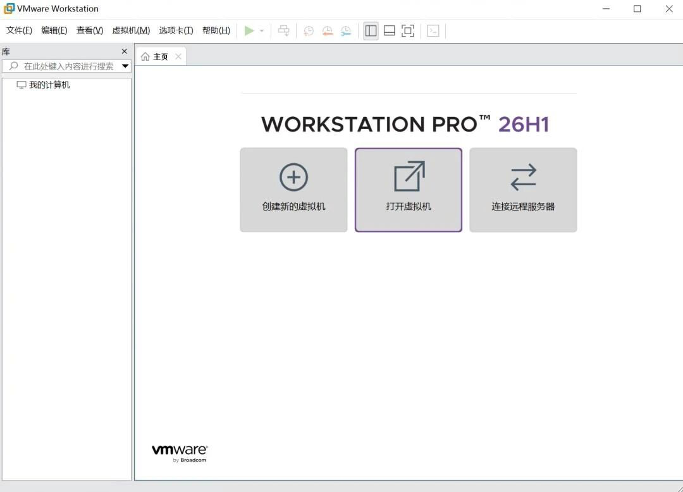This screenshot has height=492, width=683.
Task: Switch to the 主页 tab
Action: pos(160,57)
